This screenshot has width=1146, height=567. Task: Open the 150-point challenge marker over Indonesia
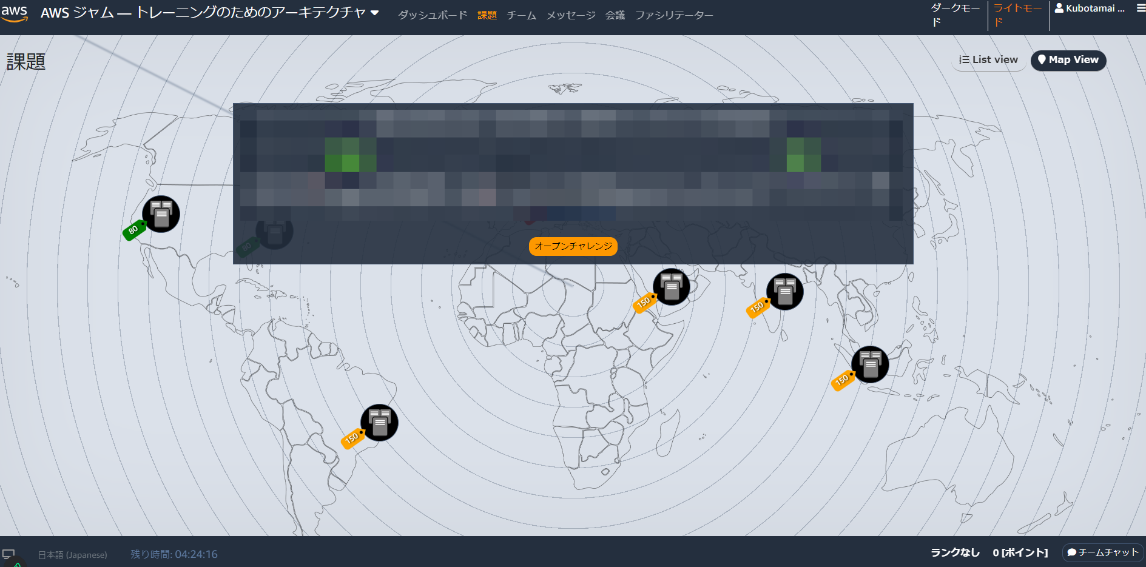point(870,364)
